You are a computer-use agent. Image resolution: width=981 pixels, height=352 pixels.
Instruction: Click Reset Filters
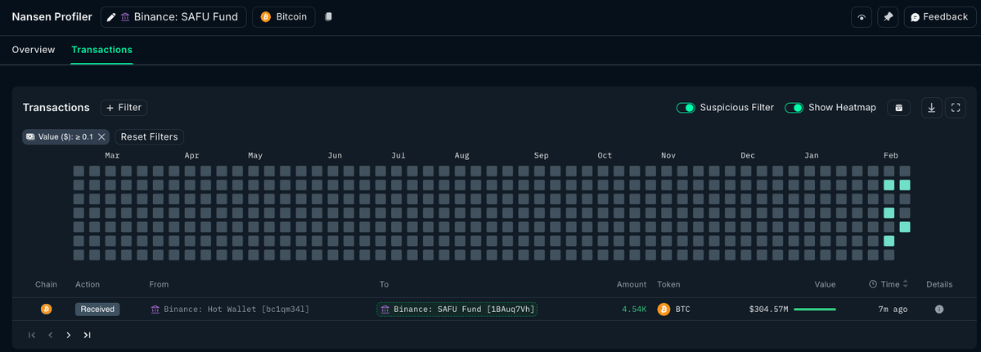(x=149, y=136)
